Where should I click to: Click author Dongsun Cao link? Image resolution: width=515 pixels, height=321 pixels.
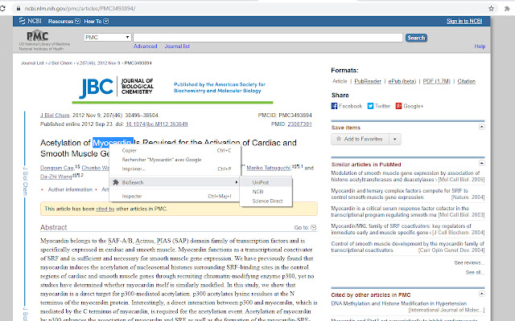pos(57,168)
